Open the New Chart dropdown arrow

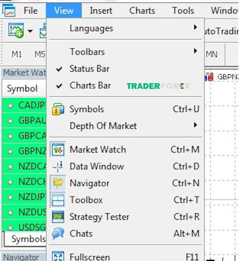30,31
